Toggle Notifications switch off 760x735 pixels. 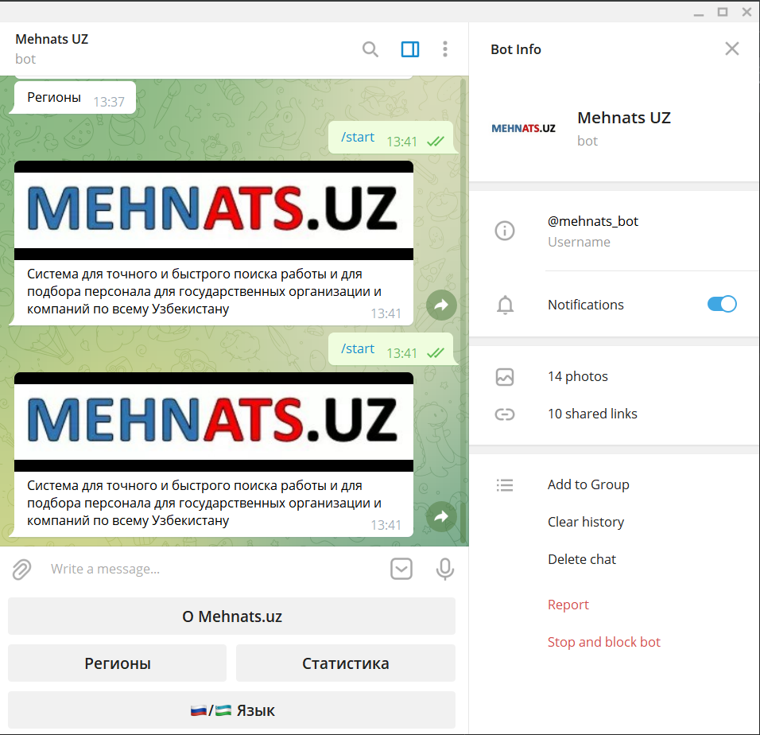722,304
